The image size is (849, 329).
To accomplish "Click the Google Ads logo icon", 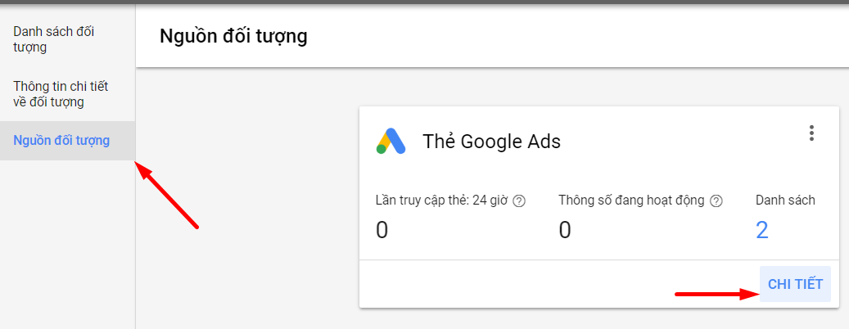I will tap(391, 142).
